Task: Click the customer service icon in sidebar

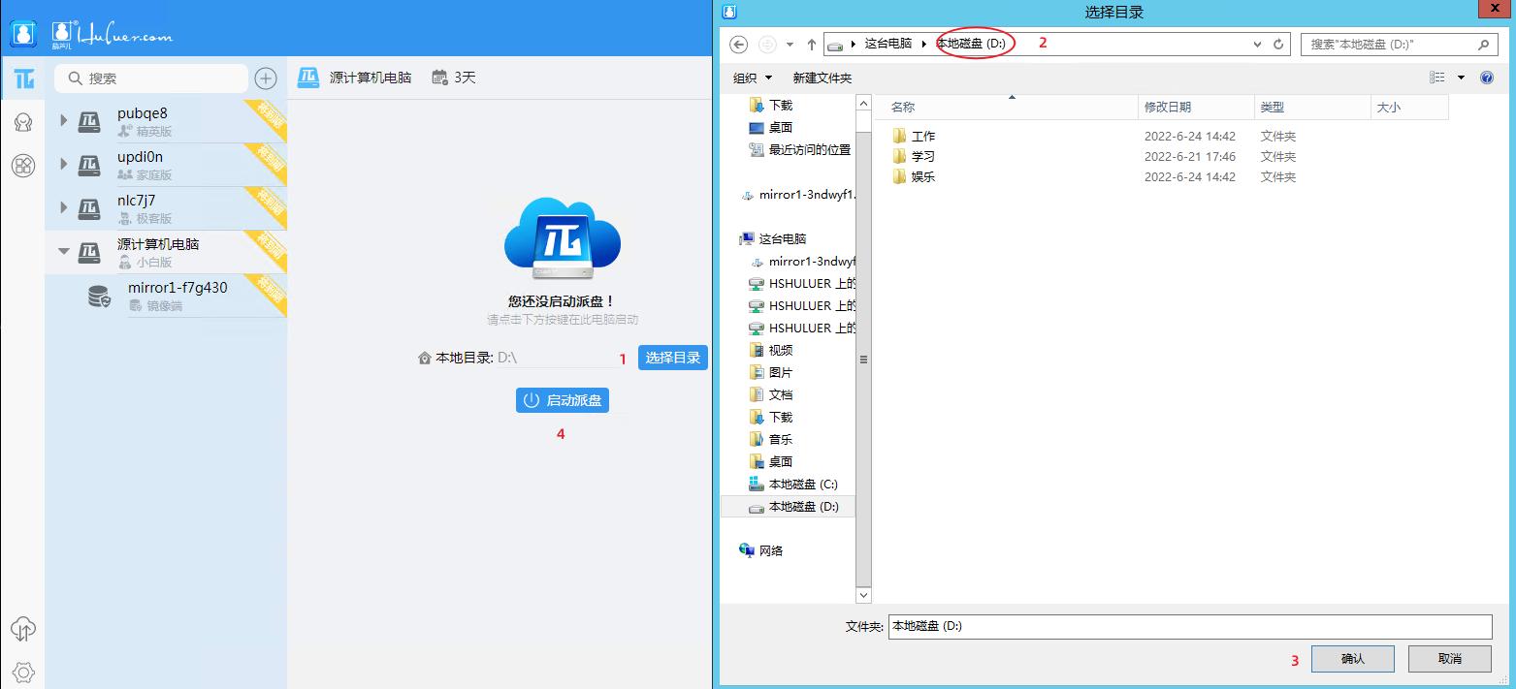Action: (x=22, y=122)
